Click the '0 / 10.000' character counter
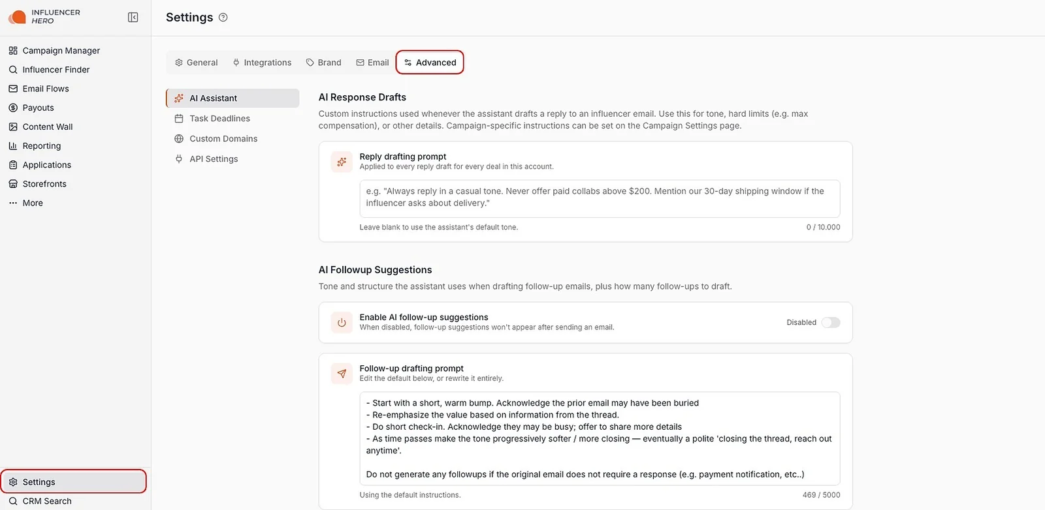The width and height of the screenshot is (1045, 510). [x=823, y=228]
